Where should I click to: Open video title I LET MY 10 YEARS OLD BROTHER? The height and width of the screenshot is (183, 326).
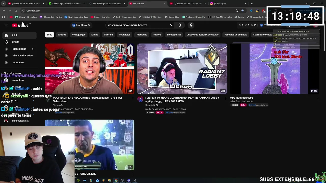point(182,99)
